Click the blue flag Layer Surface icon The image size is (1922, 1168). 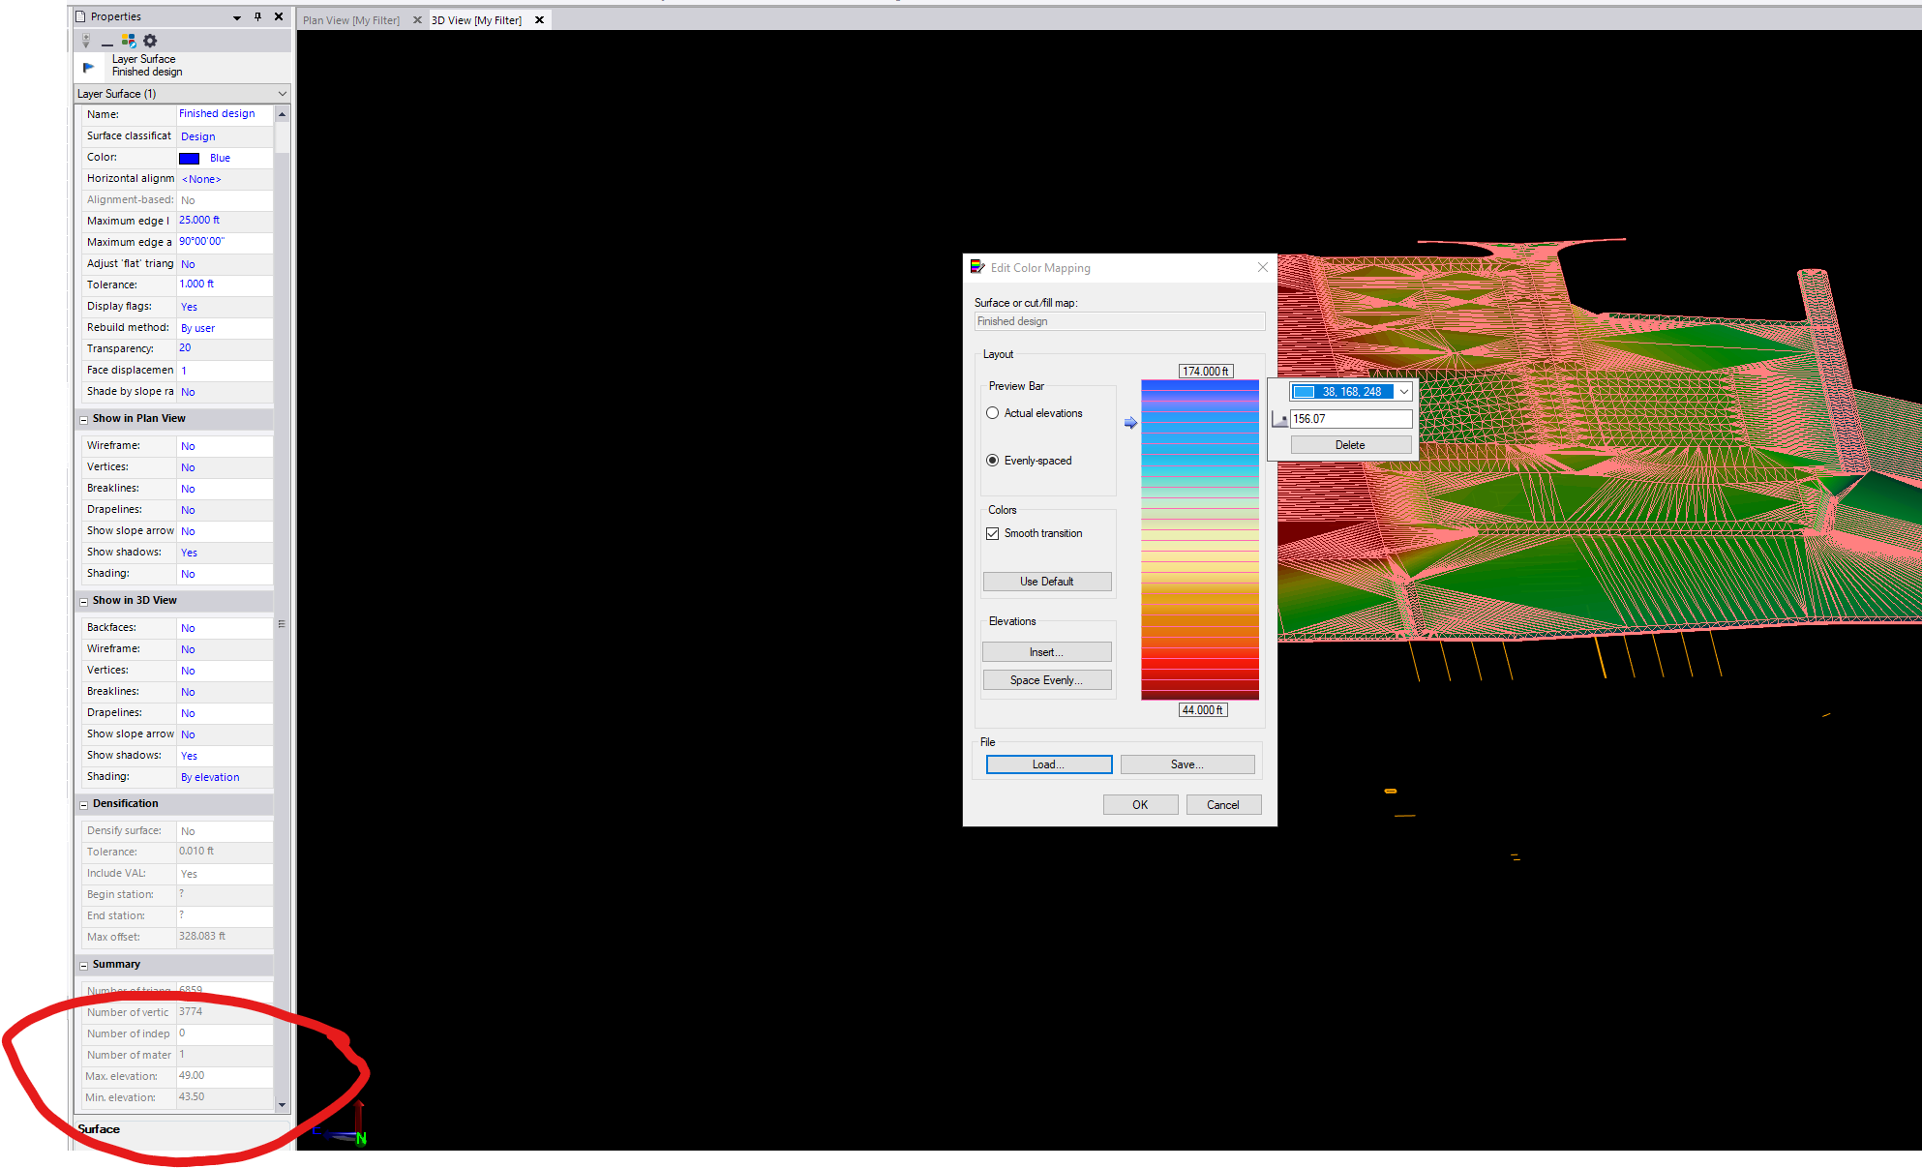[89, 67]
